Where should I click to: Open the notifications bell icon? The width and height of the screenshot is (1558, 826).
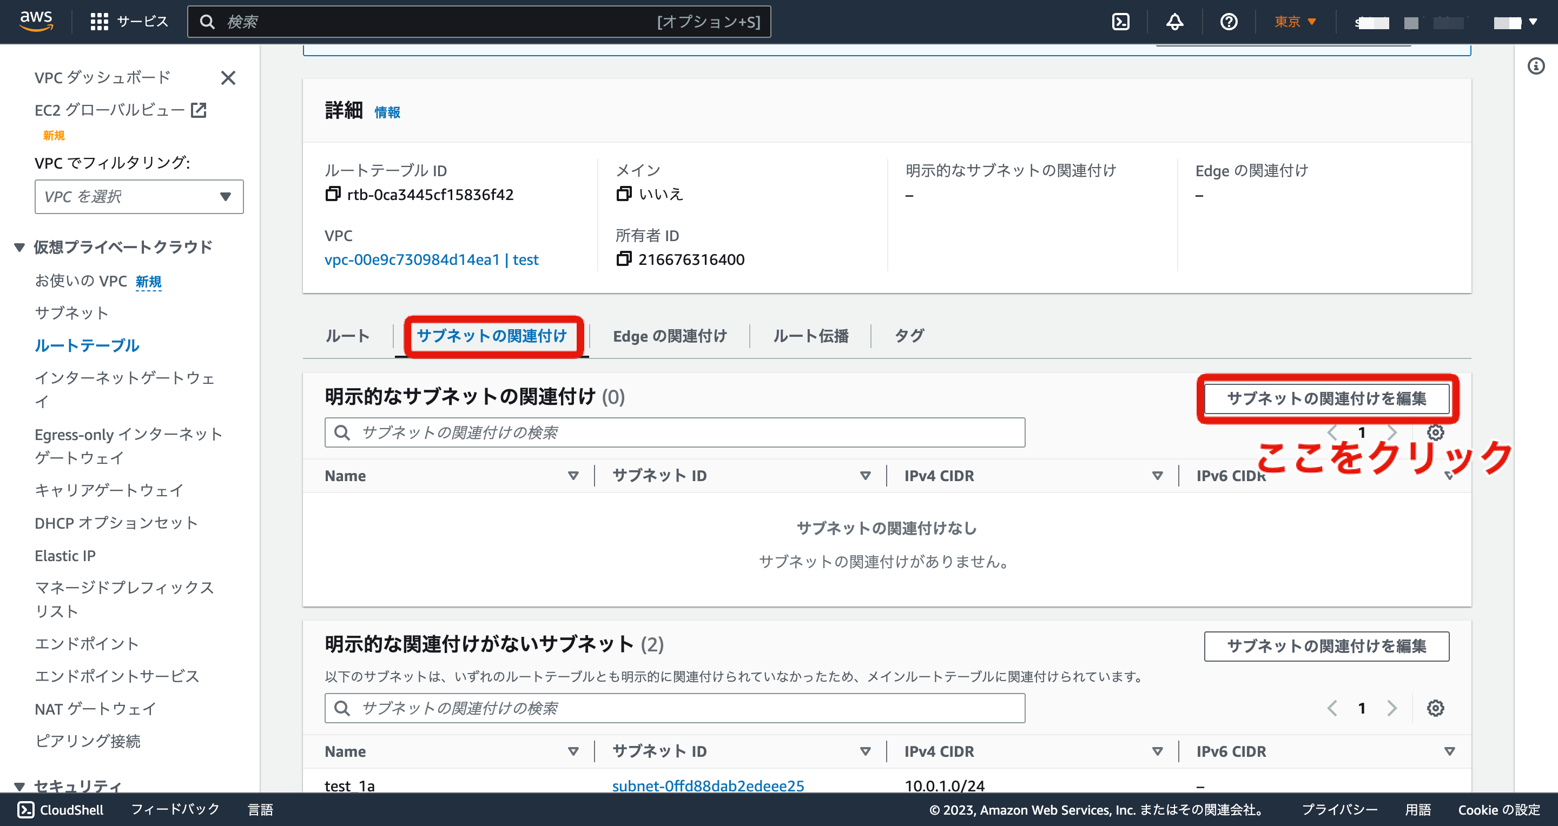click(1174, 21)
